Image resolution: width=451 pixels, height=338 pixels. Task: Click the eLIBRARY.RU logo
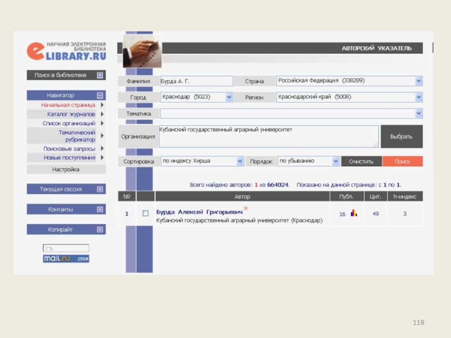pyautogui.click(x=66, y=51)
